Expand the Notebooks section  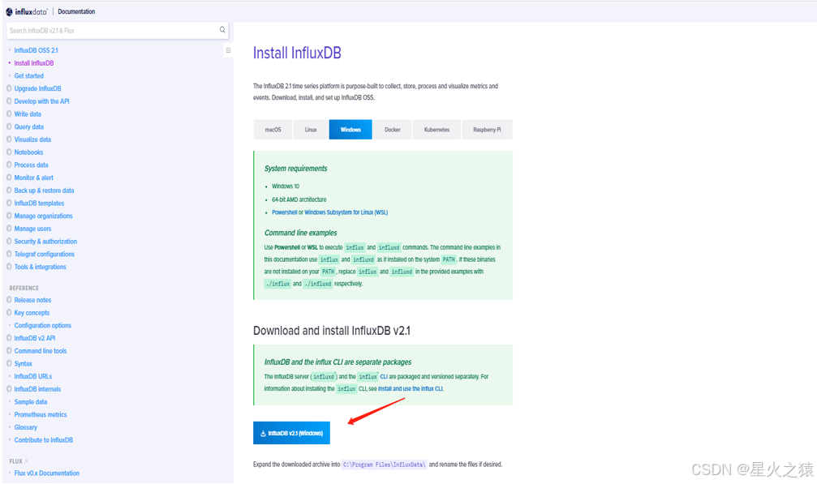tap(9, 152)
